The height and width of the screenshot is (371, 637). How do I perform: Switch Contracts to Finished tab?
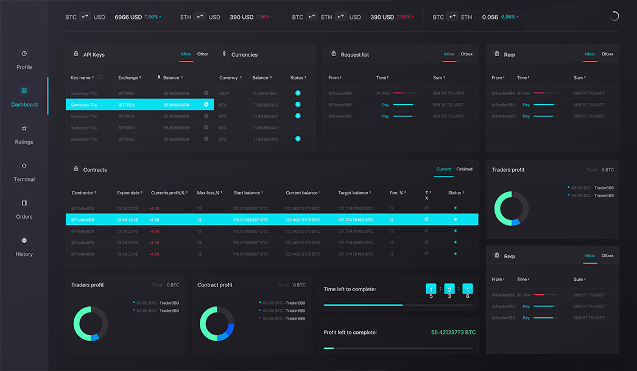pyautogui.click(x=464, y=169)
